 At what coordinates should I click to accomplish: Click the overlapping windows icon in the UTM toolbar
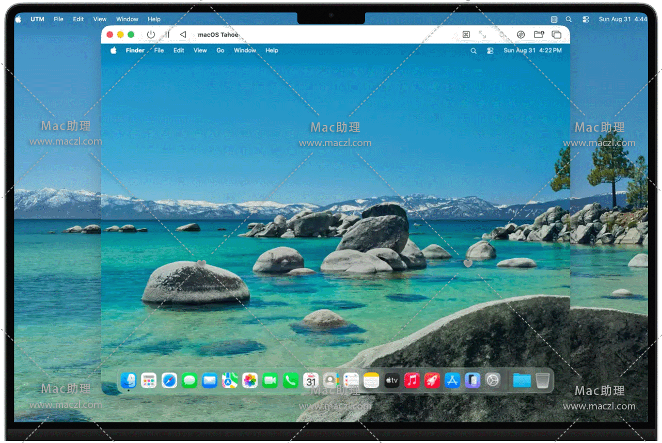pyautogui.click(x=556, y=35)
